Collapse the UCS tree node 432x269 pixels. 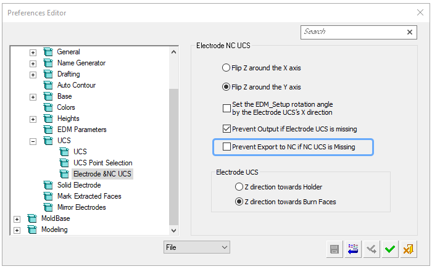33,141
